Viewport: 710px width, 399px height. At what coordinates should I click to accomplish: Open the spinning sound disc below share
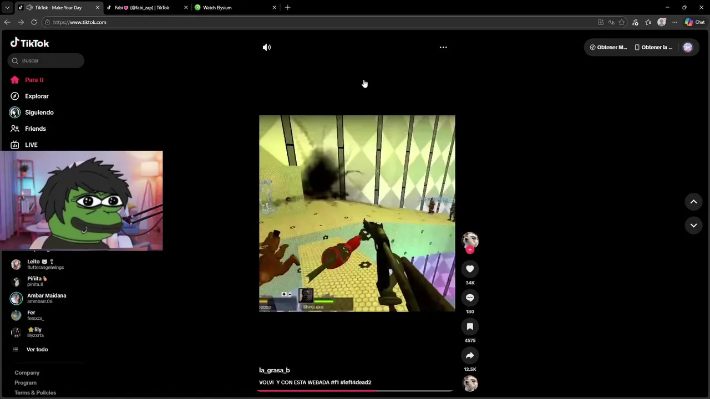(x=470, y=383)
